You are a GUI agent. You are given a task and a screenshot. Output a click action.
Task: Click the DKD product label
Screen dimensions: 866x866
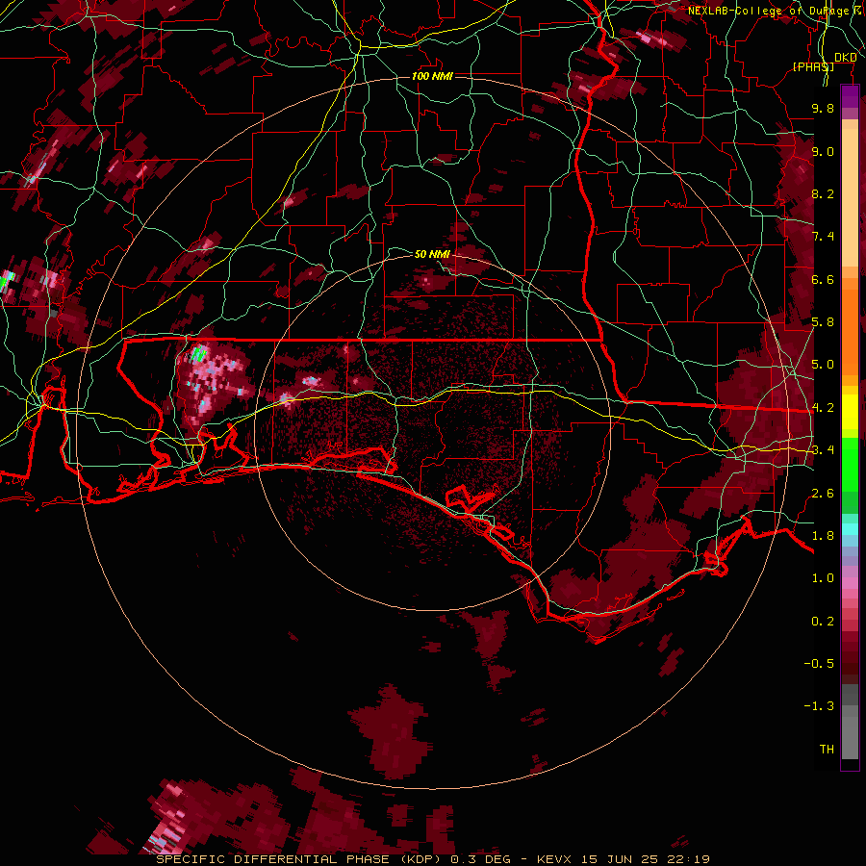[x=846, y=58]
